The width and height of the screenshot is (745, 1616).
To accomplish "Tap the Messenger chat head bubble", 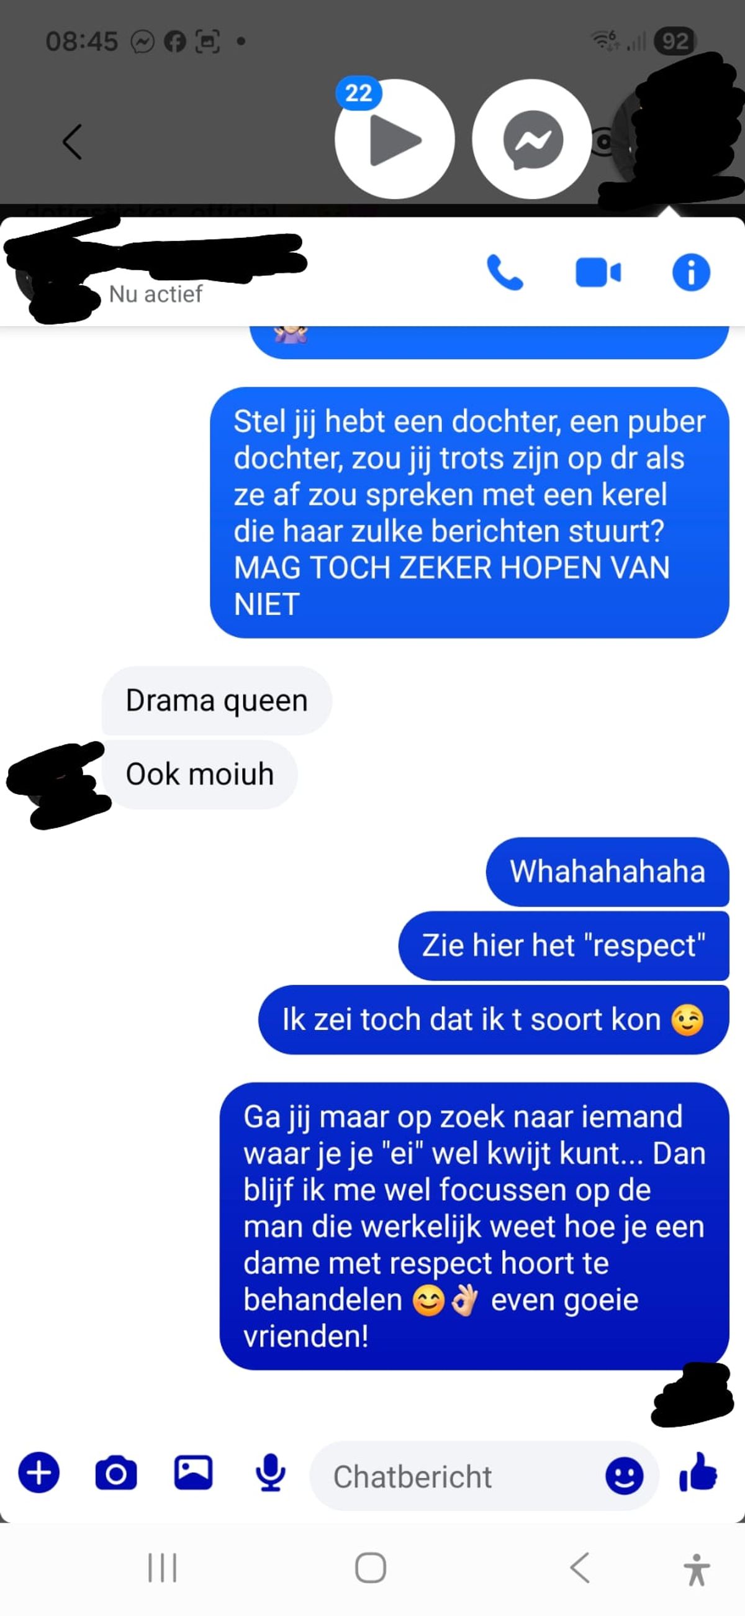I will pos(532,139).
